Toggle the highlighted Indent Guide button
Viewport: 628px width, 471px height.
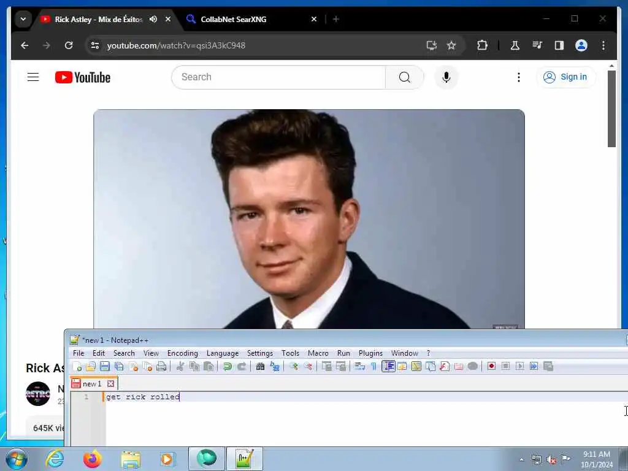click(388, 366)
